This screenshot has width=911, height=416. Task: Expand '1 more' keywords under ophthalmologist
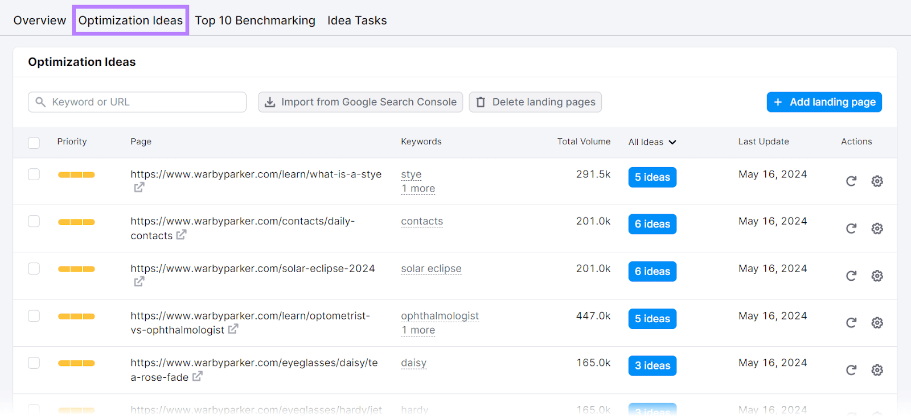click(418, 330)
